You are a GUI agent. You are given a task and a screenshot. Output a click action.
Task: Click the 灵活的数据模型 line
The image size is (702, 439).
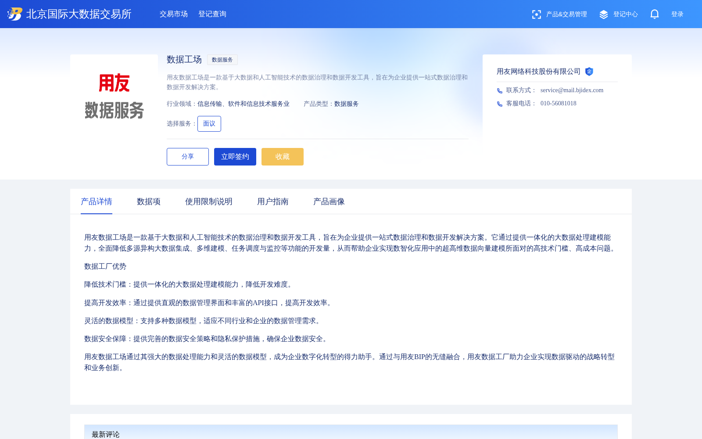[x=204, y=321]
